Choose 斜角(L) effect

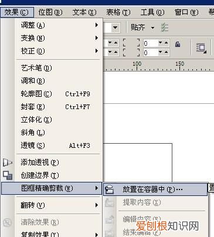tap(59, 133)
